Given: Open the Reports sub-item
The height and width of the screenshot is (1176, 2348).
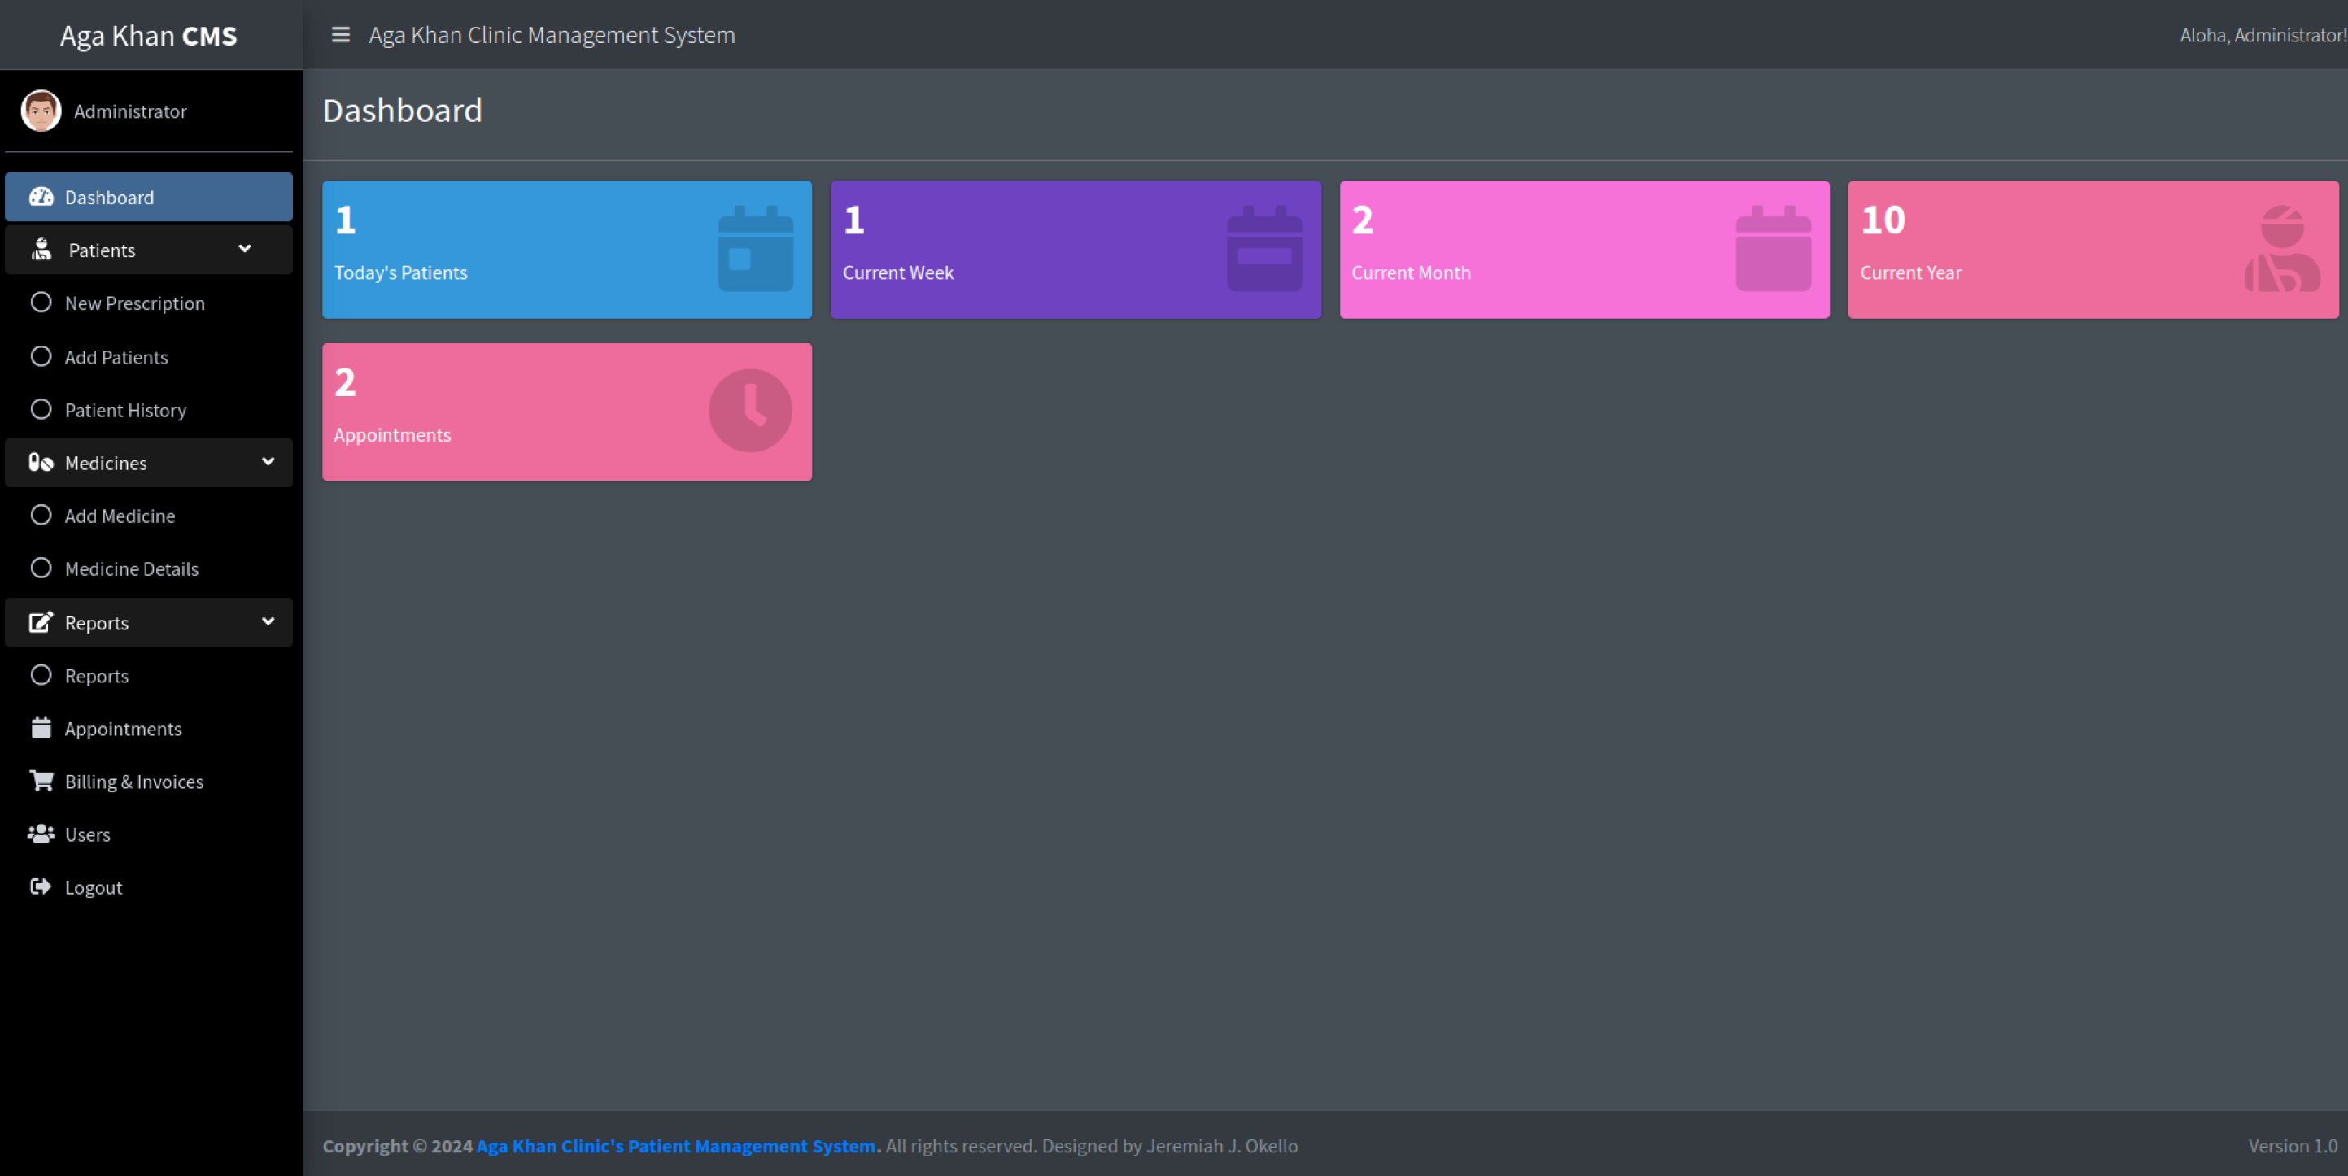Looking at the screenshot, I should pos(149,676).
